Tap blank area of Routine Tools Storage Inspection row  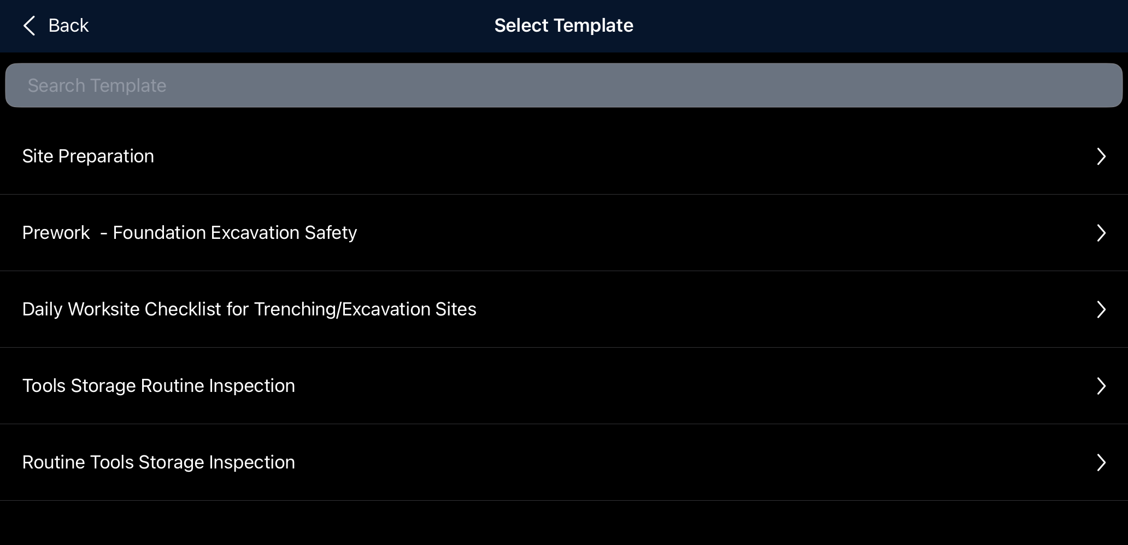pyautogui.click(x=656, y=462)
